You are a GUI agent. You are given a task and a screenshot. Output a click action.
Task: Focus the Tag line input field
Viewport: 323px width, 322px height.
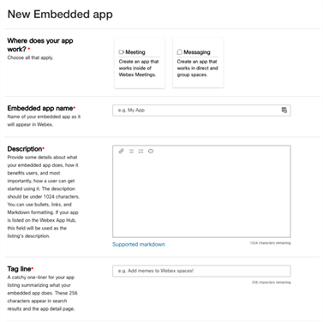(201, 271)
